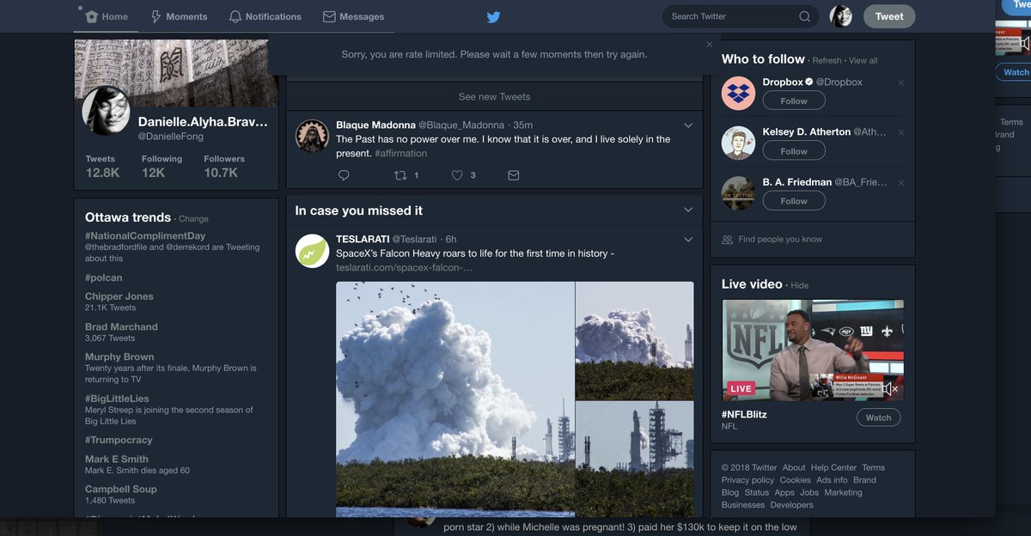Open the #NationalComplimentDay trend
1031x536 pixels.
coord(145,235)
